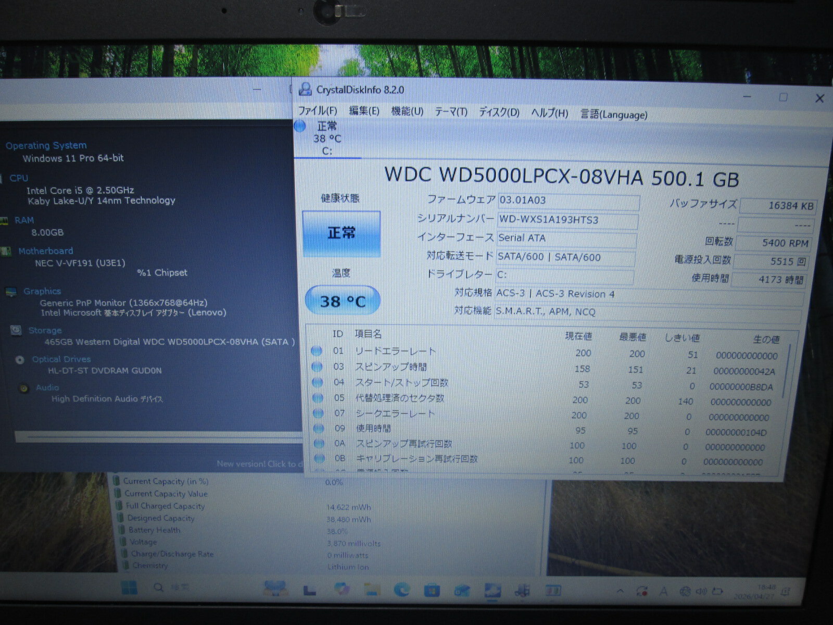Click the buffer size field 16384 KB
Screen dimensions: 833x625
778,206
